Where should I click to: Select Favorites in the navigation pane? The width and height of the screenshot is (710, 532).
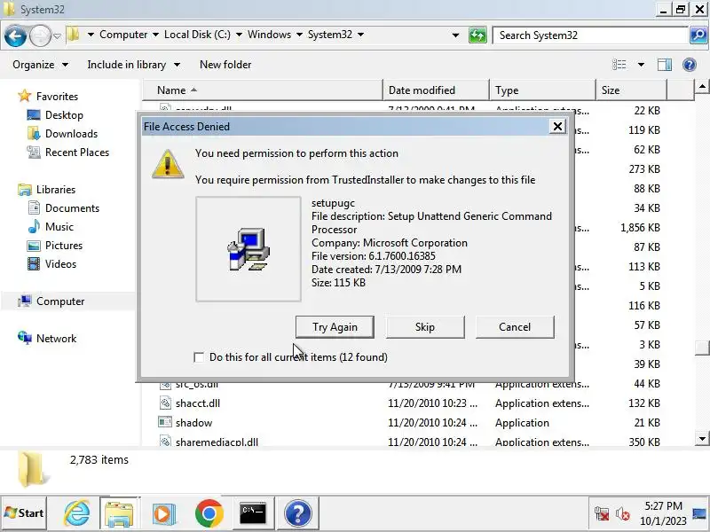48,97
